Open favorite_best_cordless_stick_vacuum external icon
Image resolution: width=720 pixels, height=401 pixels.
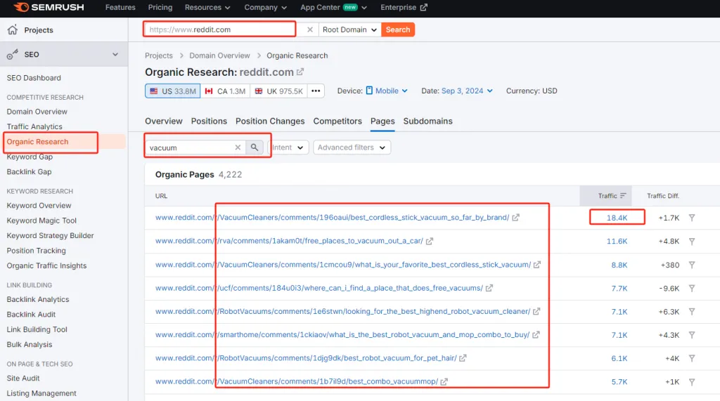coord(536,265)
